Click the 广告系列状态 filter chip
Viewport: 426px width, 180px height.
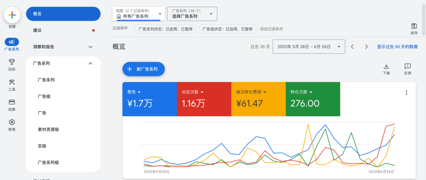pyautogui.click(x=166, y=29)
